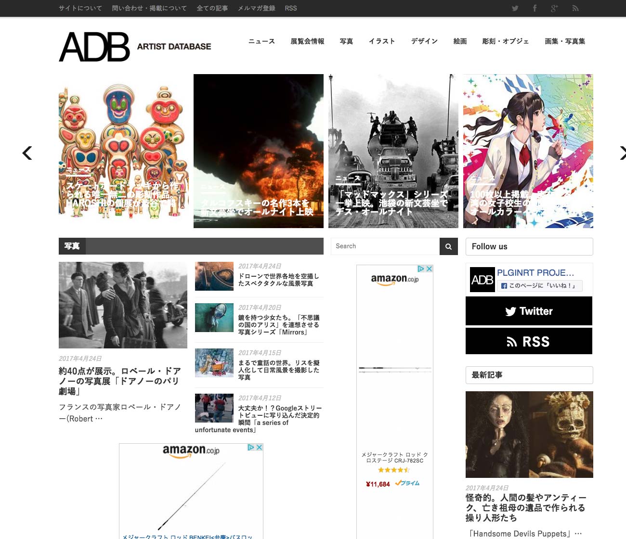Click the Facebook いいね like button
Image resolution: width=626 pixels, height=539 pixels.
pyautogui.click(x=539, y=286)
